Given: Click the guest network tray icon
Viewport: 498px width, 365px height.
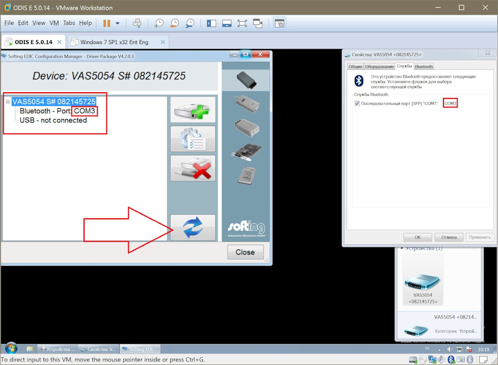Looking at the screenshot, I should [459, 349].
